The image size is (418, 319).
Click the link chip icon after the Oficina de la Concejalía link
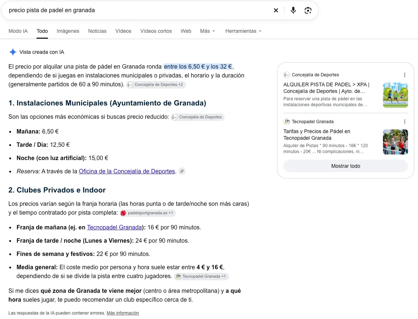coord(182,171)
